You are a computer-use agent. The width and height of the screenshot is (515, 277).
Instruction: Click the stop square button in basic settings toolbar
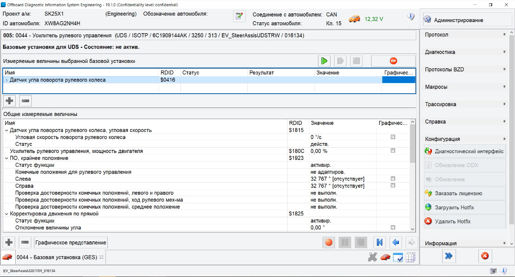pos(356,61)
